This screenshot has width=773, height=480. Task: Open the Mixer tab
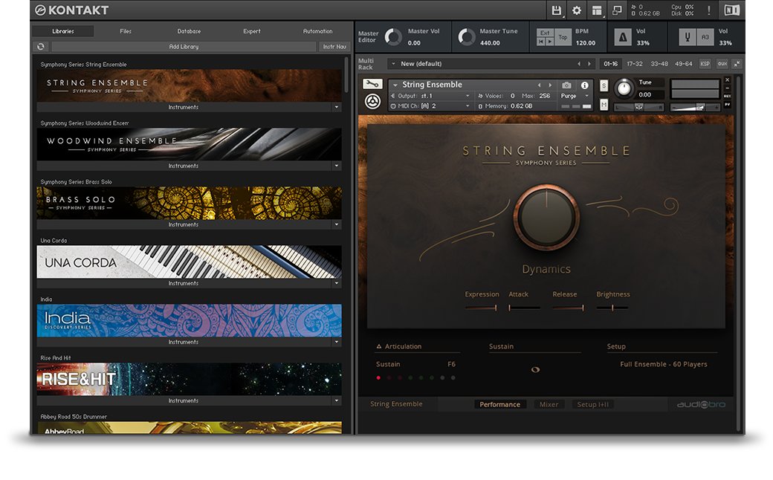(x=549, y=404)
